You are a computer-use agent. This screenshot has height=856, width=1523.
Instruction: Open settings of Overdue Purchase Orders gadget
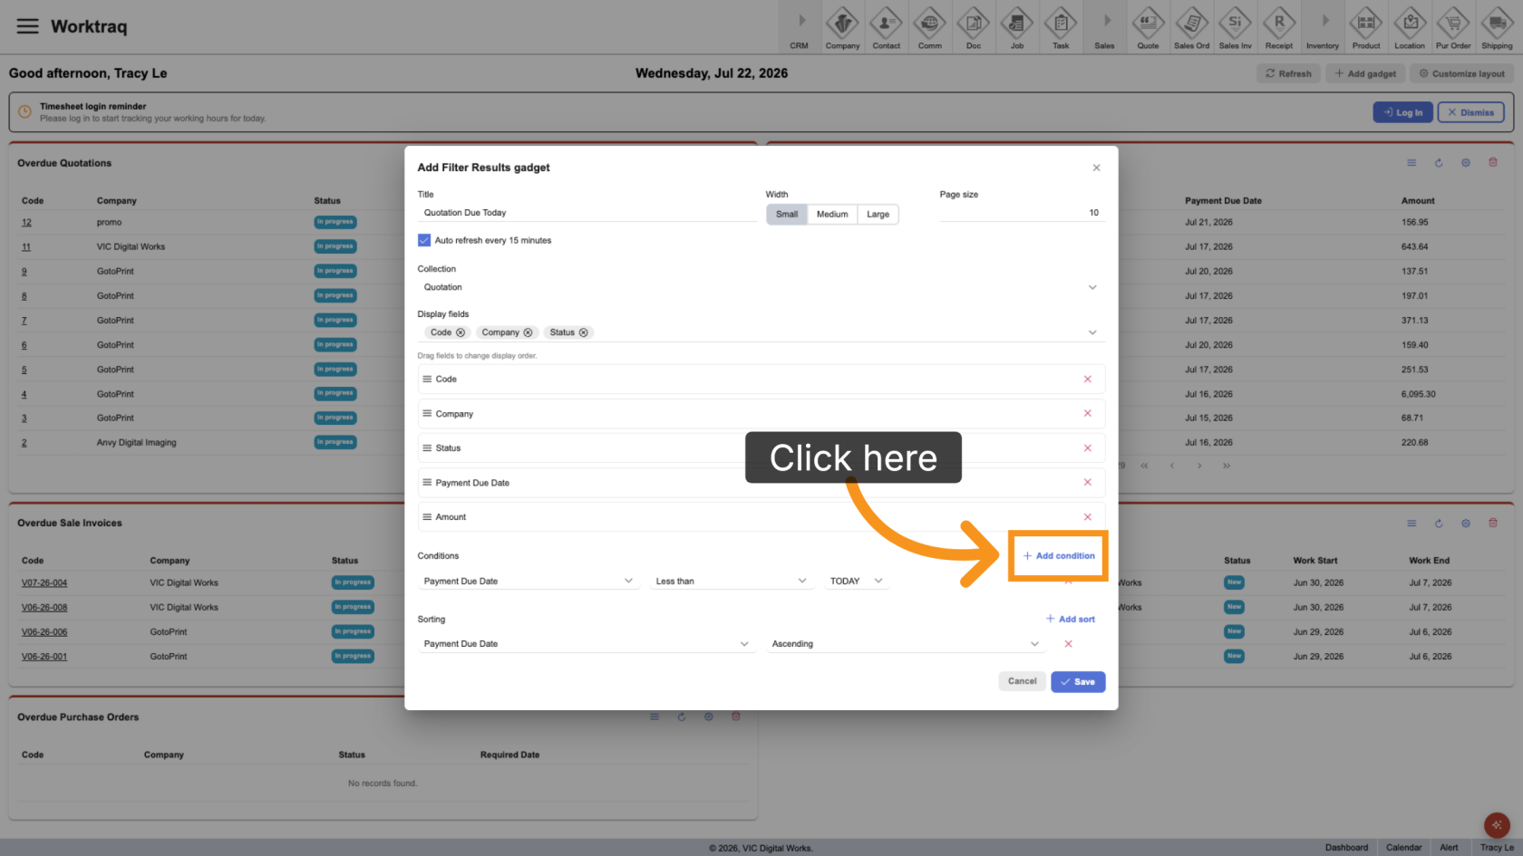coord(709,717)
